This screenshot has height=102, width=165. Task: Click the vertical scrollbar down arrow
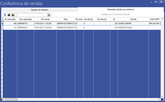click(x=162, y=97)
